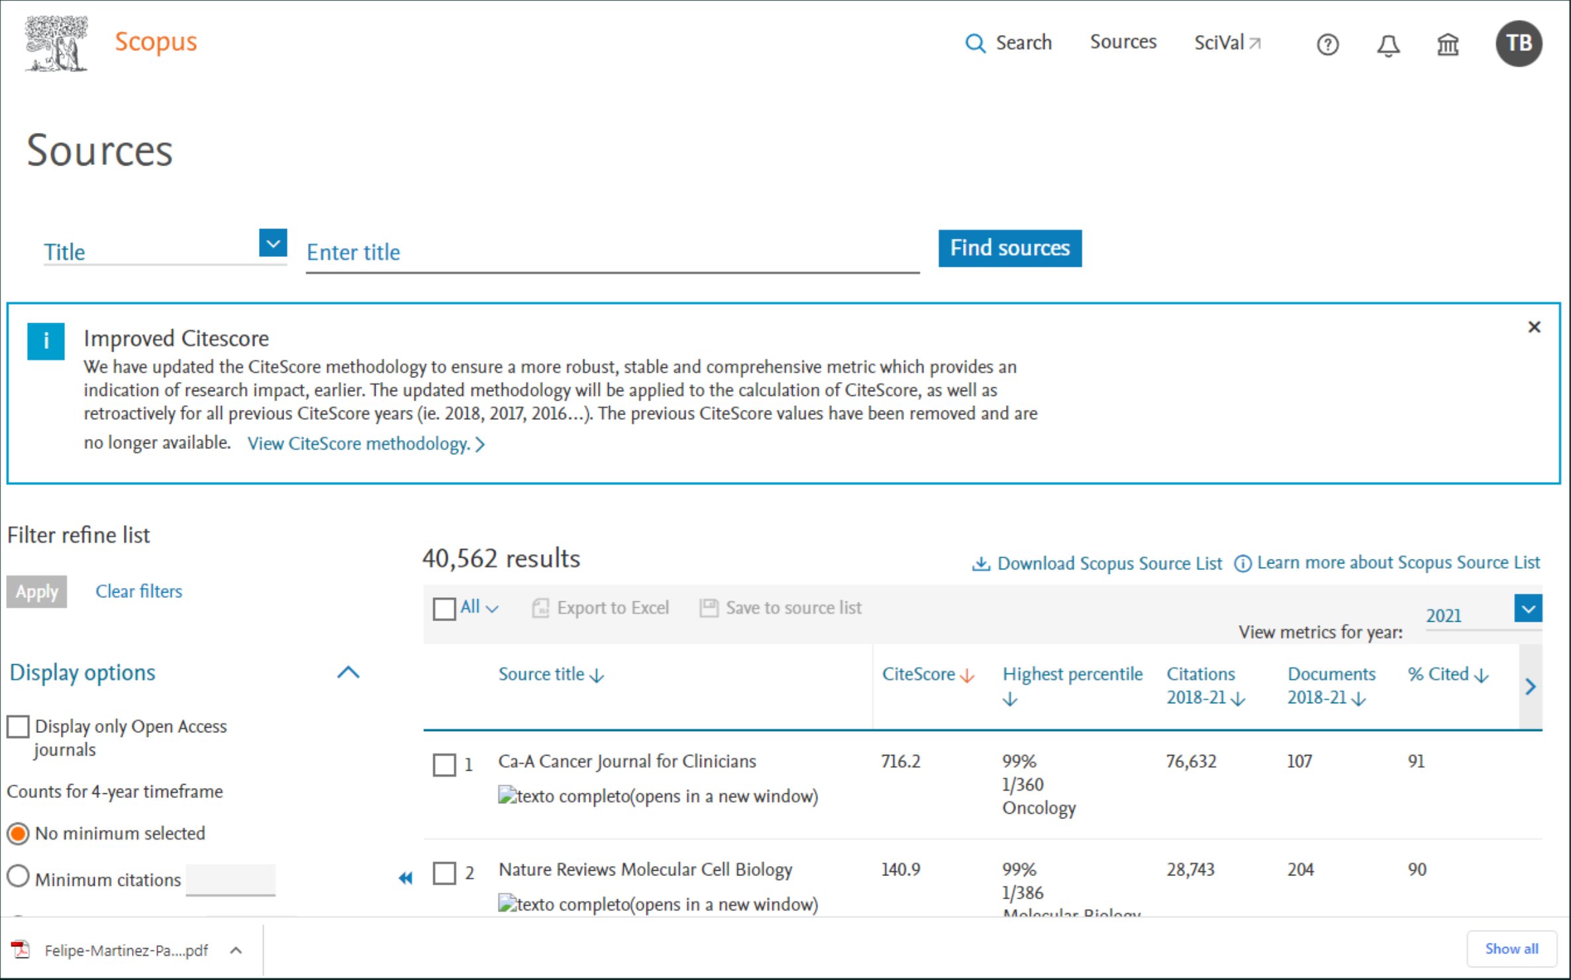This screenshot has height=980, width=1571.
Task: Sort by Documents 2018-21 arrow
Action: click(1358, 699)
